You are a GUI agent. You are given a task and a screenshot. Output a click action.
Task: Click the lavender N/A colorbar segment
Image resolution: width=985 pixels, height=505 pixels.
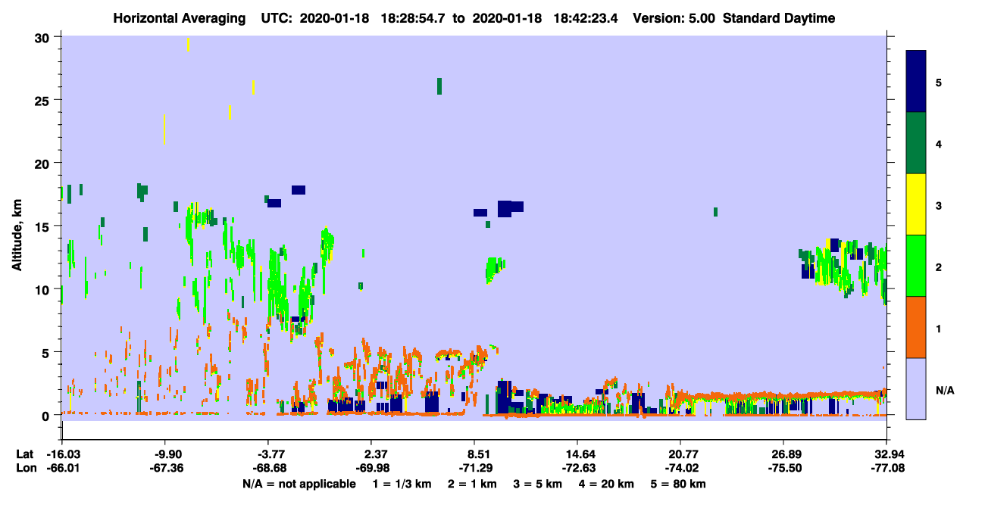click(x=916, y=388)
